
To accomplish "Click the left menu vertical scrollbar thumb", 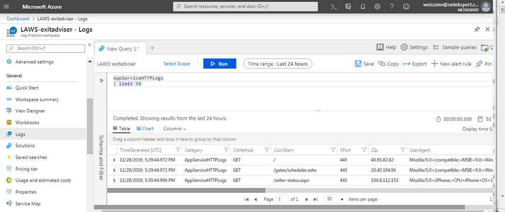I will [90, 126].
